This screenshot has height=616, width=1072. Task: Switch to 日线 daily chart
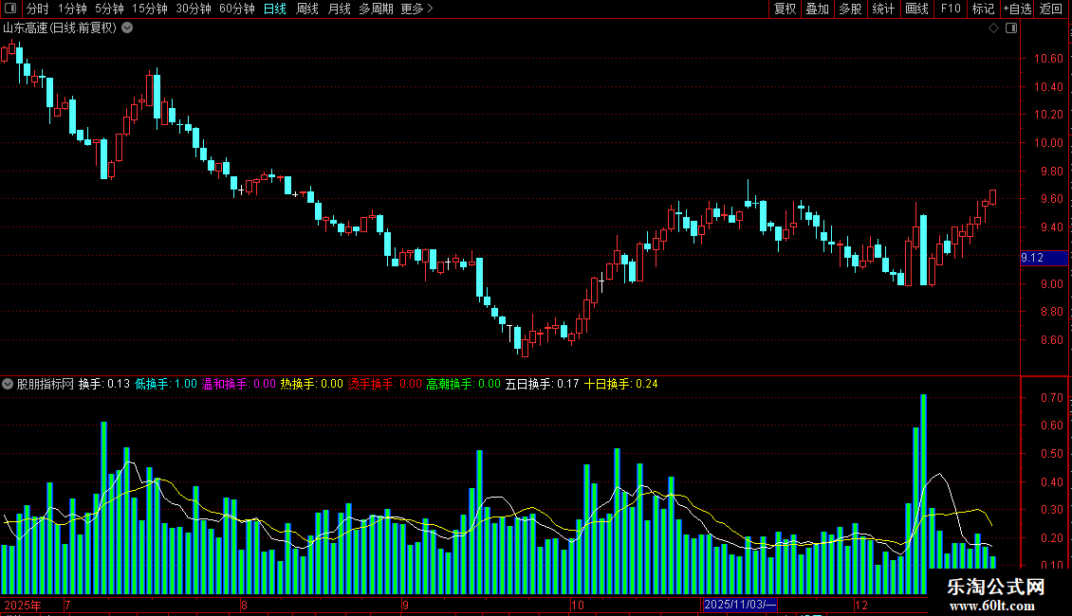pyautogui.click(x=275, y=9)
